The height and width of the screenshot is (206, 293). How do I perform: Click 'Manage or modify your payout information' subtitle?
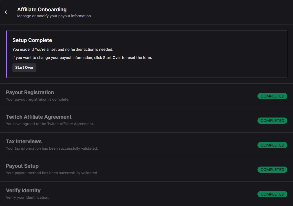[54, 16]
